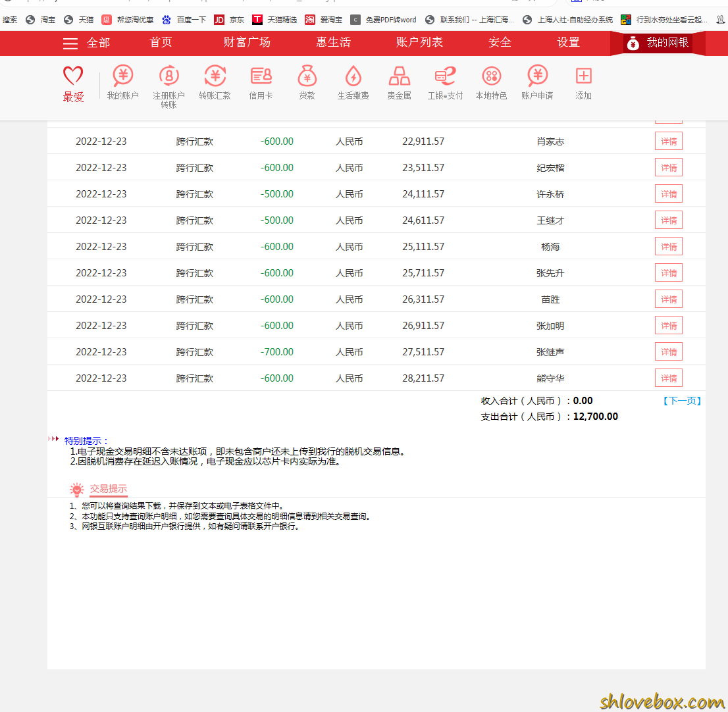View 详情 for 杨海 transaction
The width and height of the screenshot is (728, 712).
coord(669,247)
